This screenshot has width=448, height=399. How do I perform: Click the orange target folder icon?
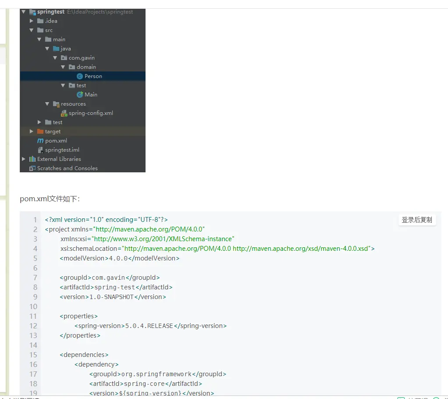tap(40, 132)
